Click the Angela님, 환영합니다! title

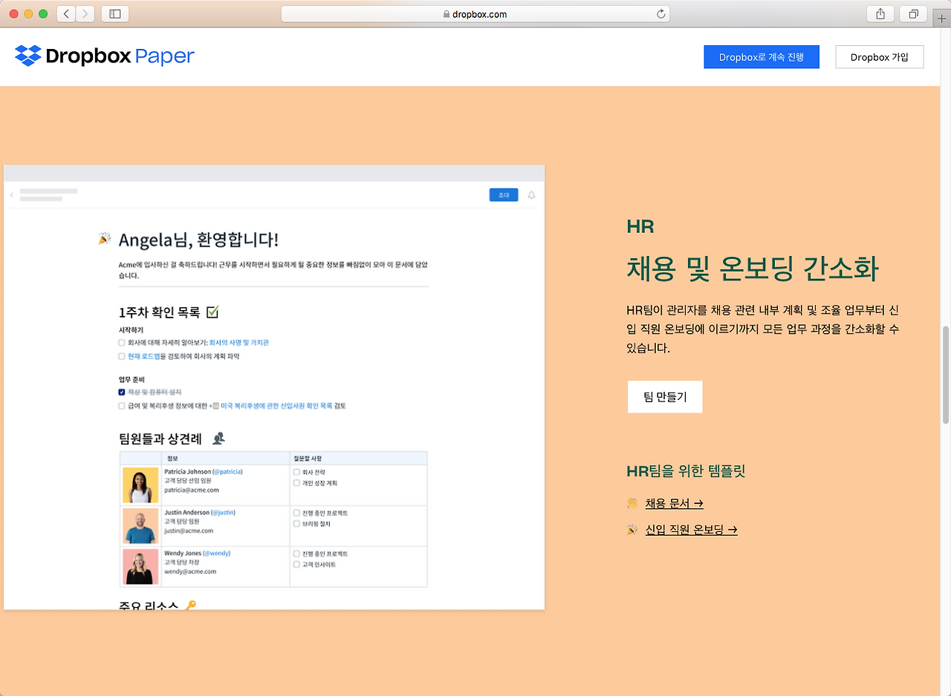(x=199, y=240)
